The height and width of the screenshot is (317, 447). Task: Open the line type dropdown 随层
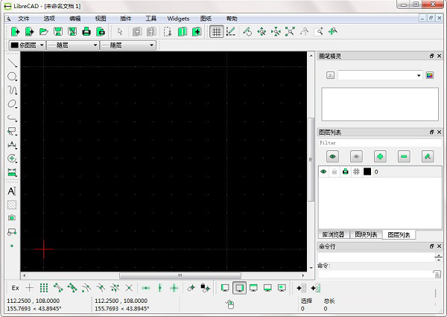pyautogui.click(x=128, y=45)
